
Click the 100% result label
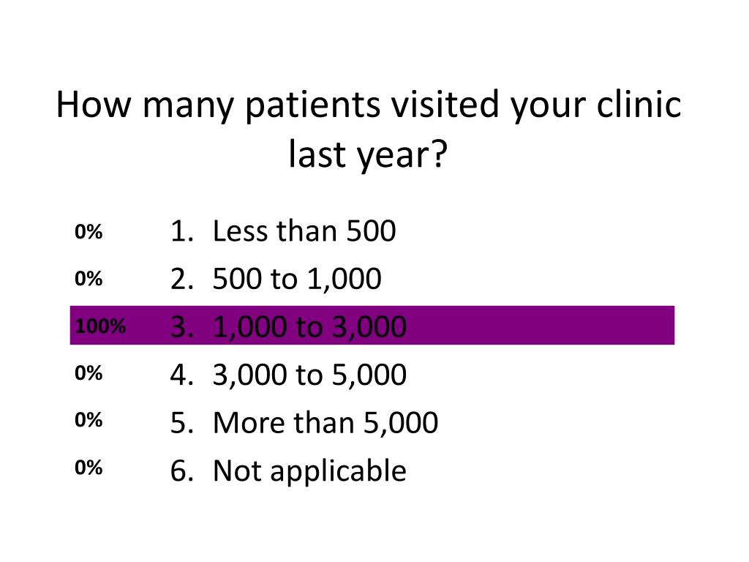[x=100, y=326]
